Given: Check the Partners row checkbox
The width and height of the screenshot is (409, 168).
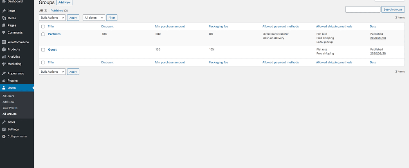Looking at the screenshot, I should 43,34.
